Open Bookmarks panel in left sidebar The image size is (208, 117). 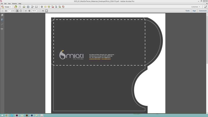tap(2, 20)
